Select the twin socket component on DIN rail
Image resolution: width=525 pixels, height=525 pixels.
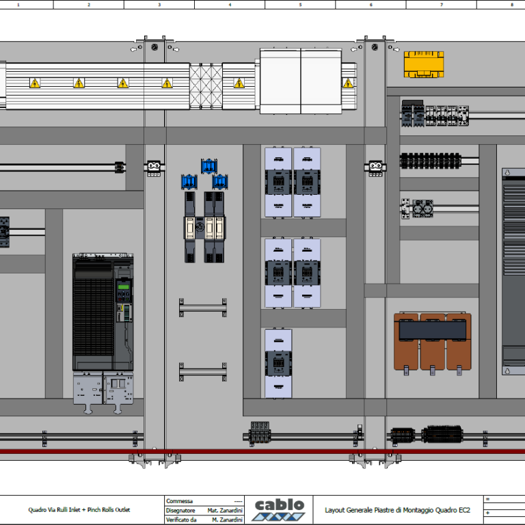coord(423,208)
